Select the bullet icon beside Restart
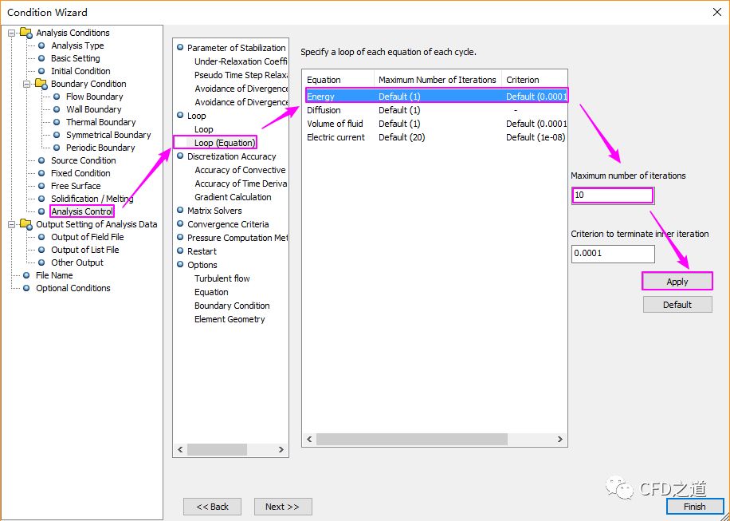730x521 pixels. click(180, 251)
